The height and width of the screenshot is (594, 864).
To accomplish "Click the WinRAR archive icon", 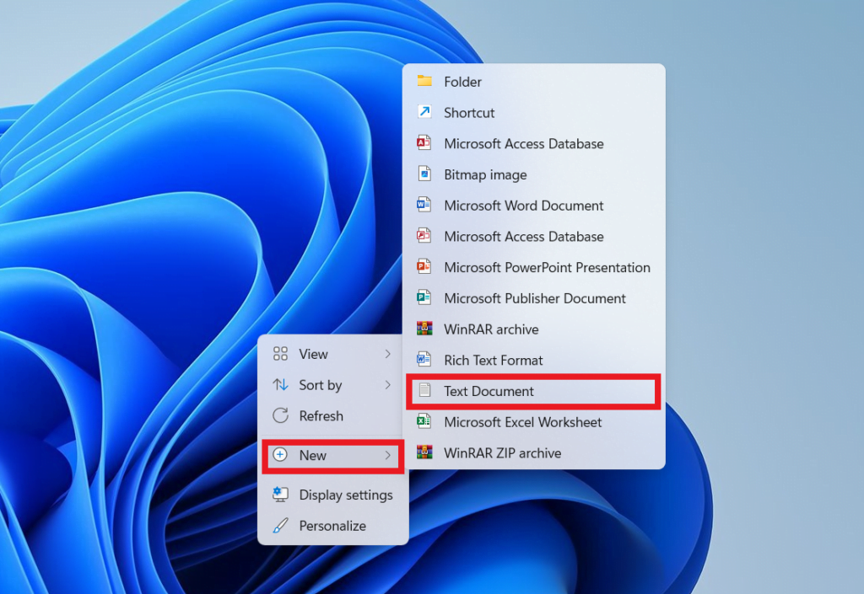I will [x=426, y=329].
